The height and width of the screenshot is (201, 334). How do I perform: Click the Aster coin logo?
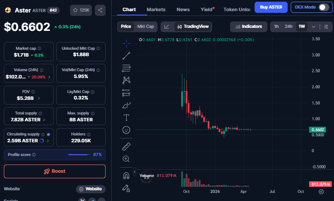(8, 10)
